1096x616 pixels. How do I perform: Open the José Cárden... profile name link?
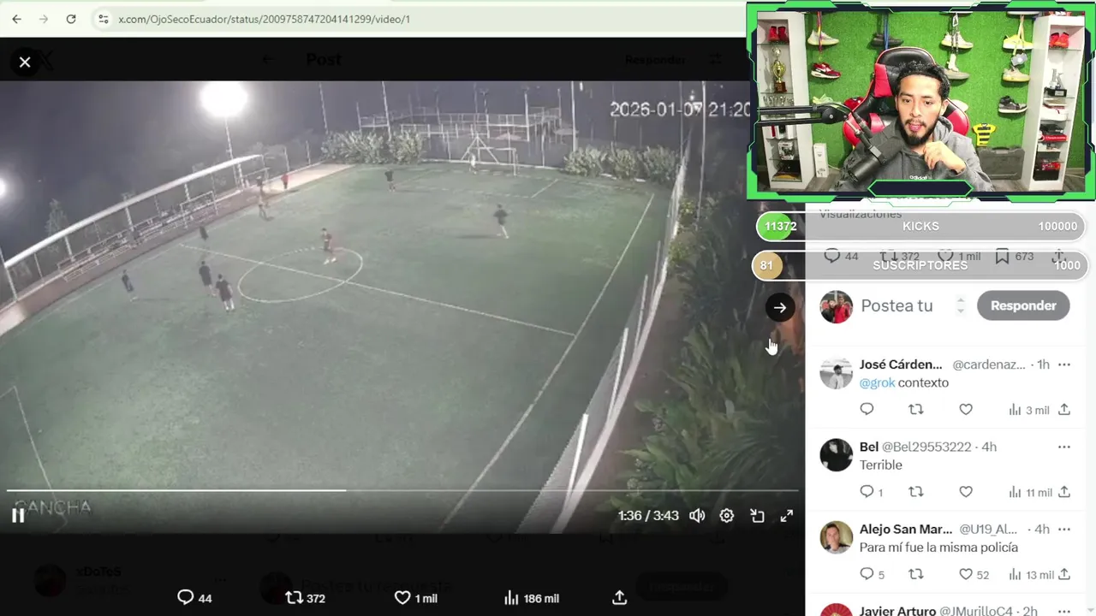click(901, 364)
